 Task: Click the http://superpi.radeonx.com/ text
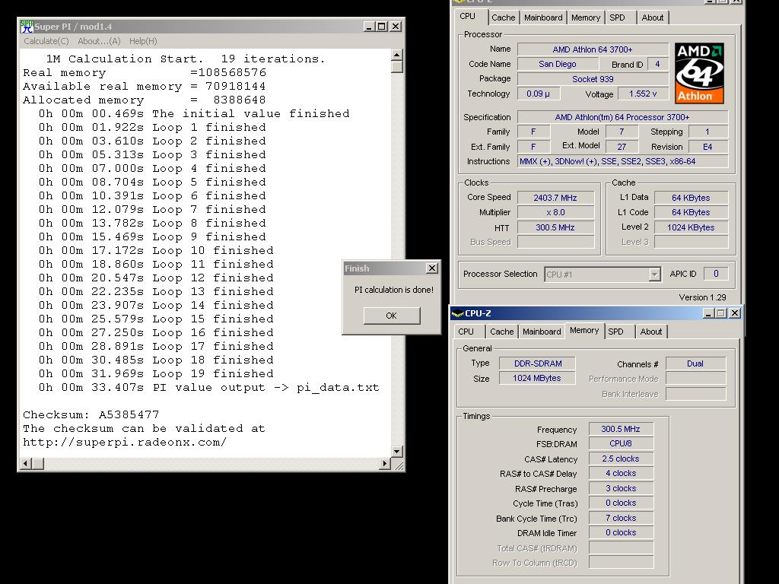pyautogui.click(x=125, y=442)
